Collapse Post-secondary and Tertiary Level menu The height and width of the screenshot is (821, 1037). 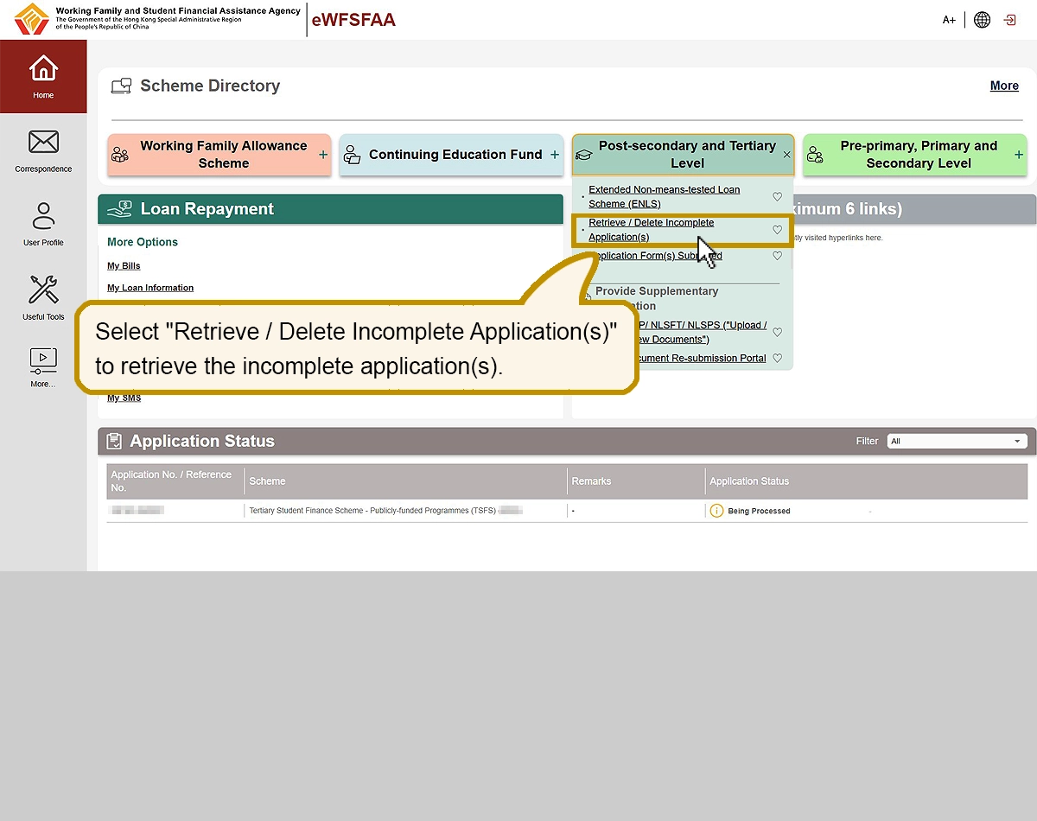click(x=786, y=155)
